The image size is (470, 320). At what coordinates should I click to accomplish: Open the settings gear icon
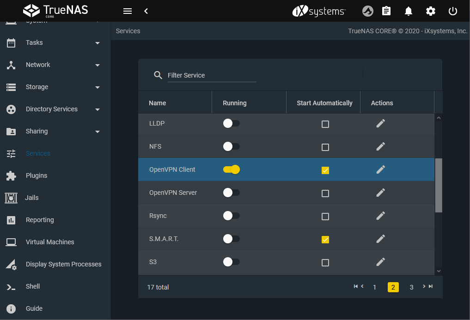click(x=431, y=11)
